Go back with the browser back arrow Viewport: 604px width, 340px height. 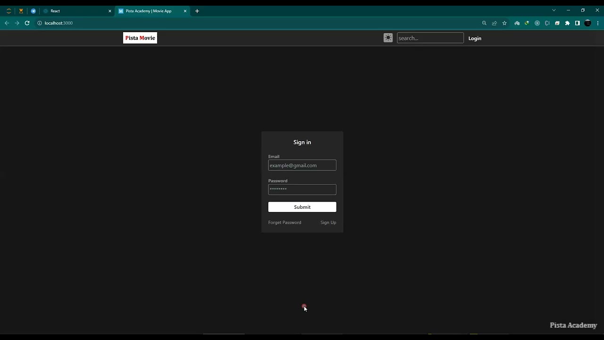point(7,23)
